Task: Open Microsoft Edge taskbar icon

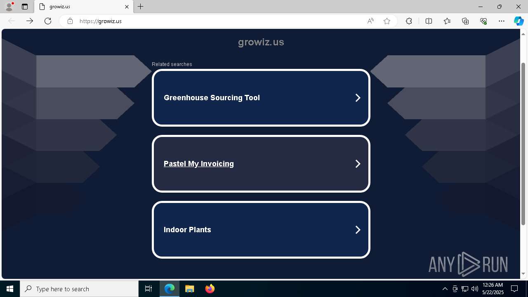Action: [x=170, y=289]
